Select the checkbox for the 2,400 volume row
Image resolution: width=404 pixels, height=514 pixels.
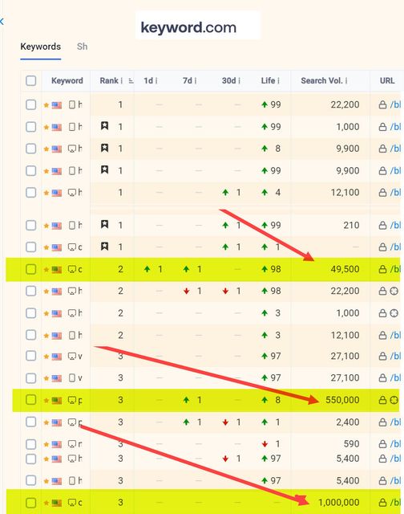[30, 422]
